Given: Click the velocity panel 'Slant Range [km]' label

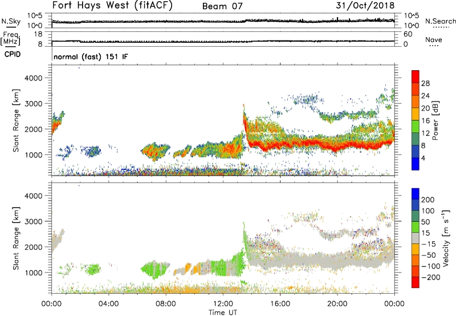Looking at the screenshot, I should click(16, 238).
